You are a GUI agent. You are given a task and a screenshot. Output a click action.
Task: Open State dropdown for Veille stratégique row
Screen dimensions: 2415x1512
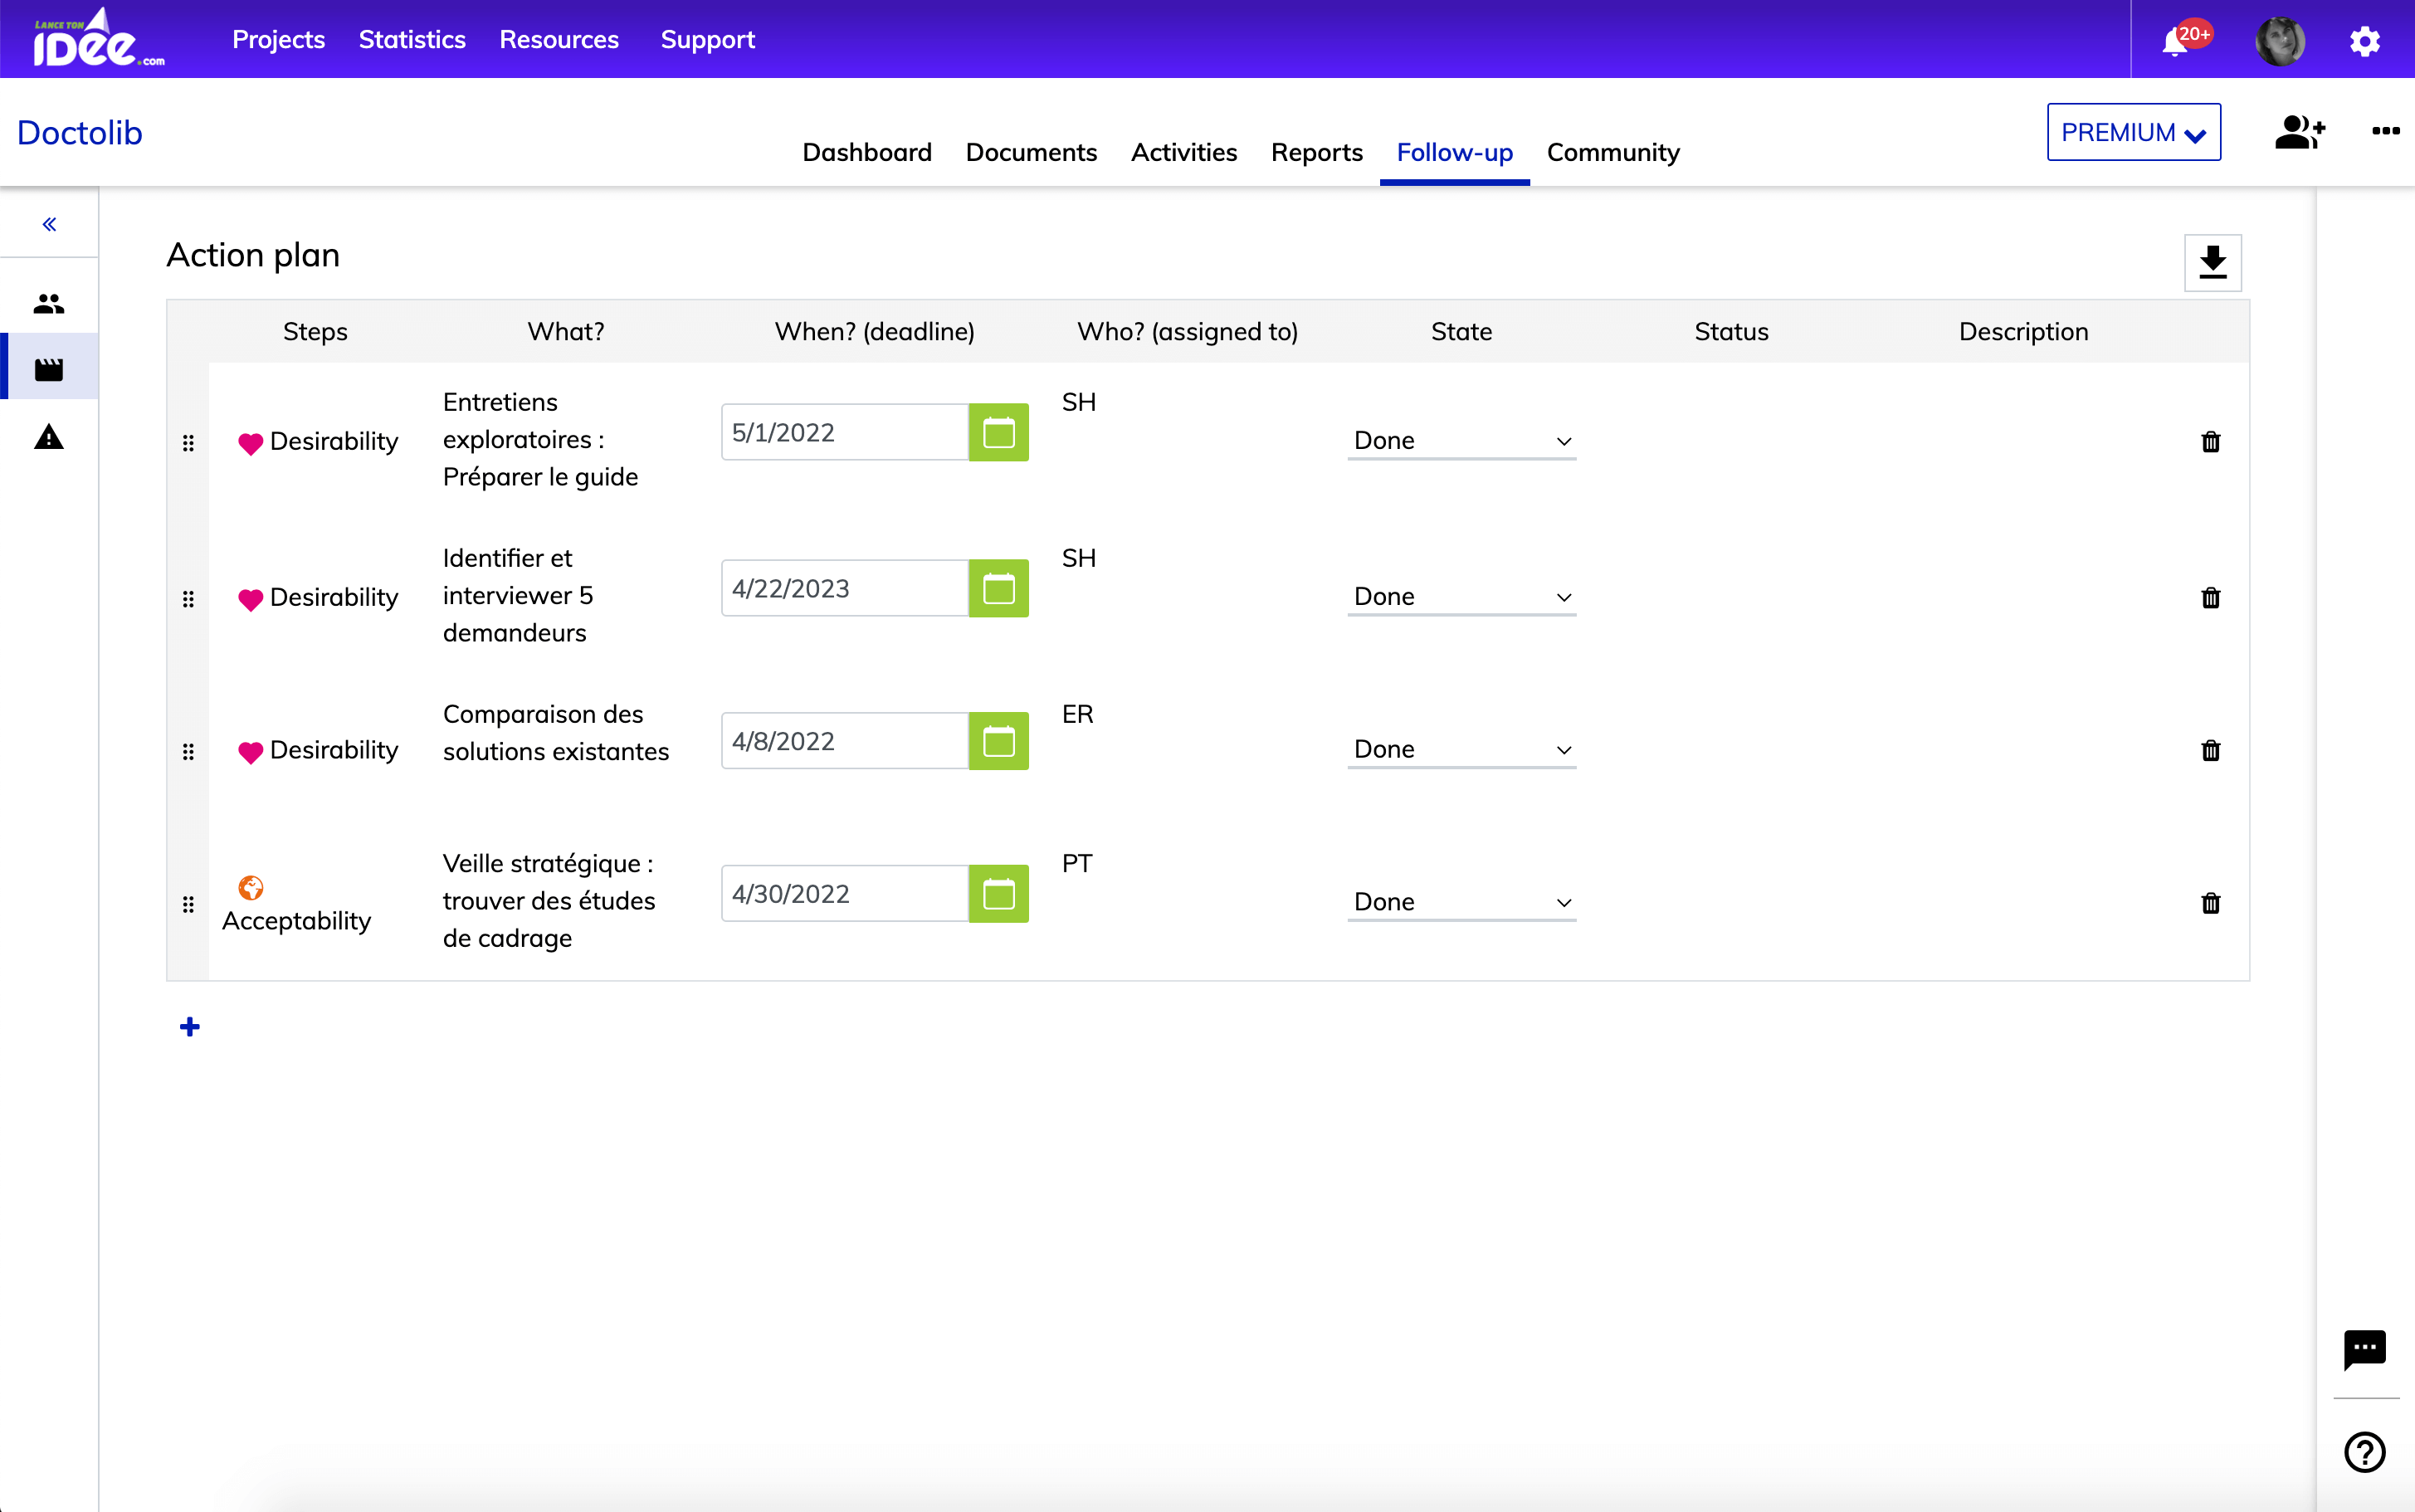click(x=1461, y=903)
